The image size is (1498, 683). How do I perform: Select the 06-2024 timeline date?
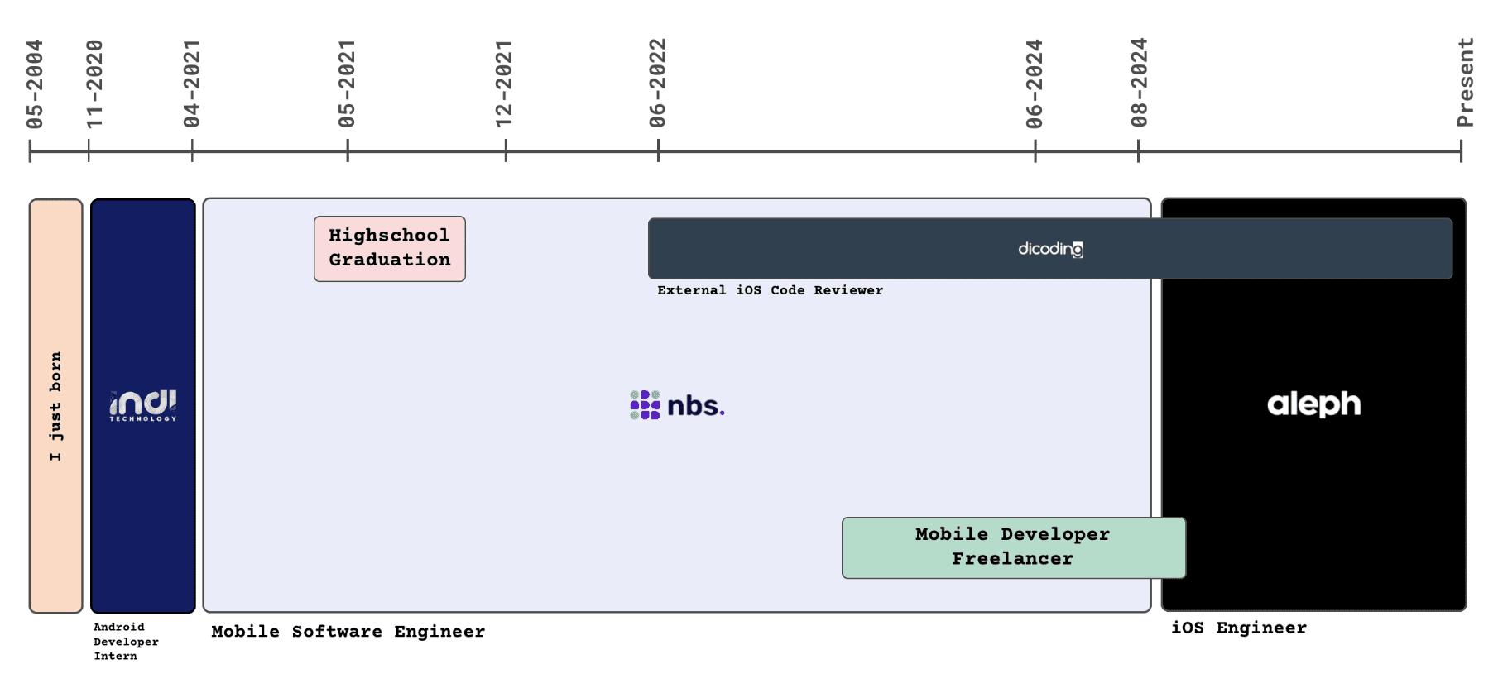tap(1035, 84)
